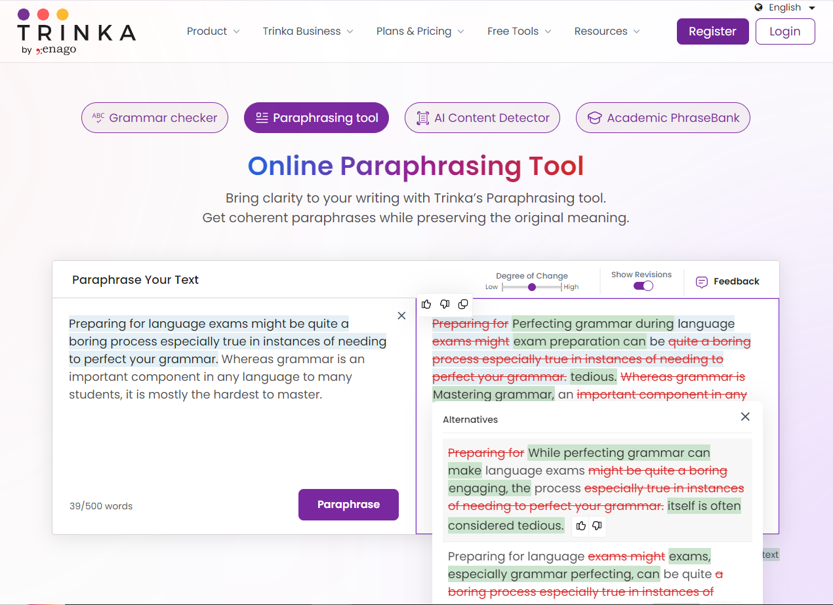Like the first alternative paraphrase
The width and height of the screenshot is (833, 605).
coord(580,526)
